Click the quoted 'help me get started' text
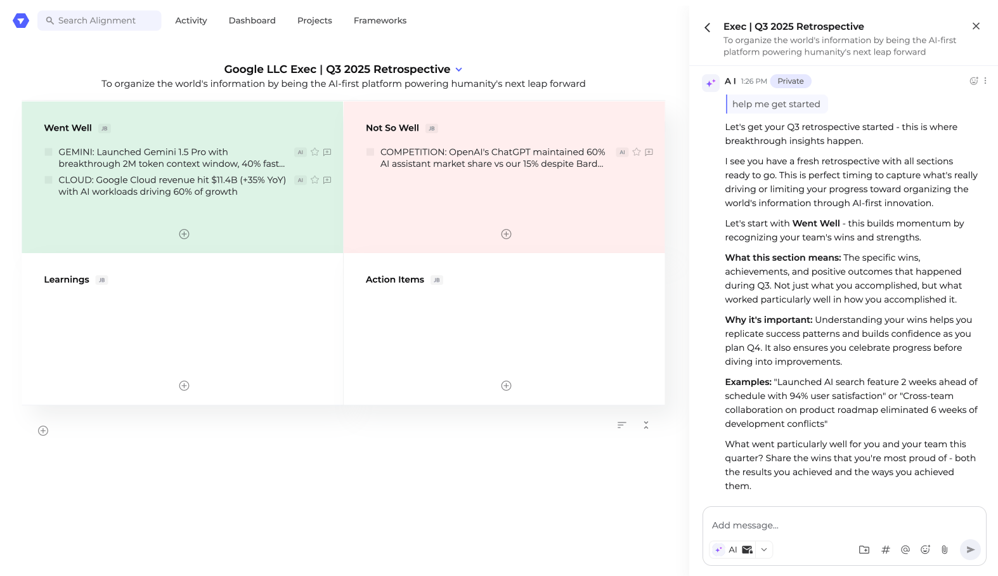The image size is (998, 576). [776, 104]
